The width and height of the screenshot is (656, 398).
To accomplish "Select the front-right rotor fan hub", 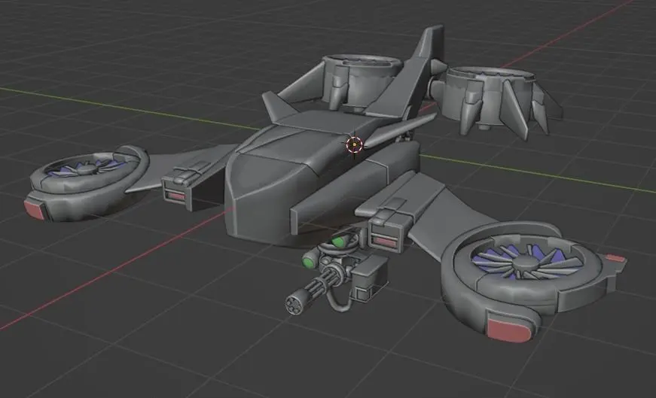I will click(x=525, y=263).
